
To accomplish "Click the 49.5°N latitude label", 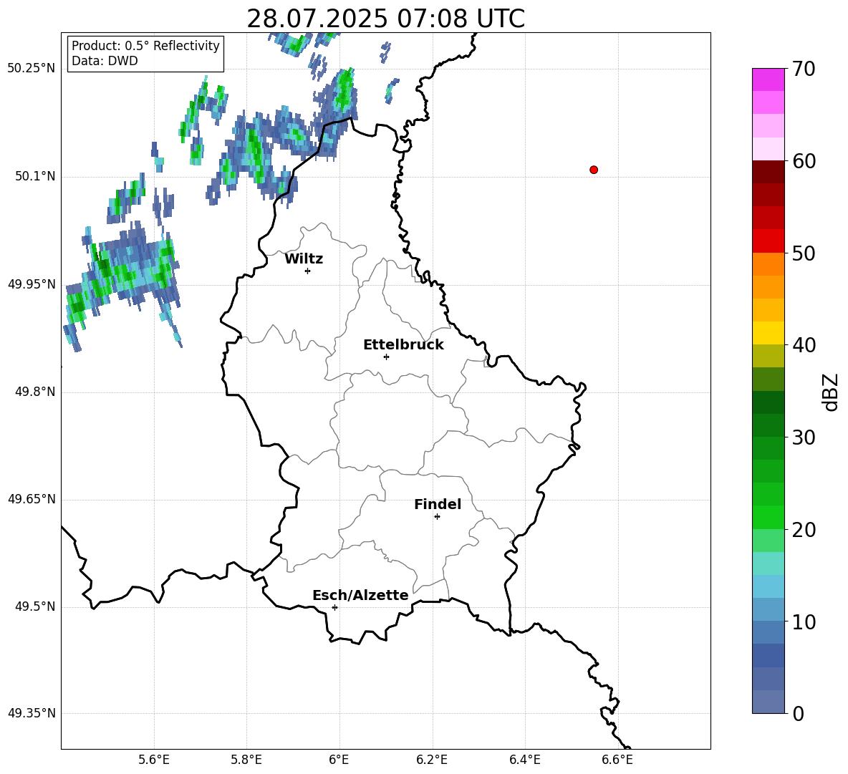I will click(x=35, y=606).
